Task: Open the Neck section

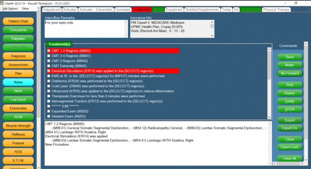Action: pyautogui.click(x=18, y=91)
